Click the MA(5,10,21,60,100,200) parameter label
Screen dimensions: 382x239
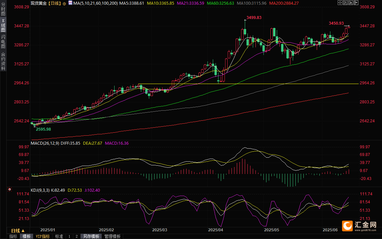click(x=96, y=3)
